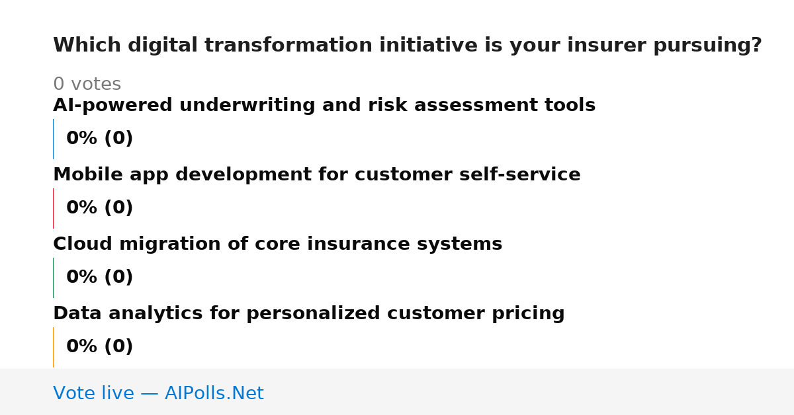Click the poll question title
Viewport: 794px width, 415px height.
point(408,46)
